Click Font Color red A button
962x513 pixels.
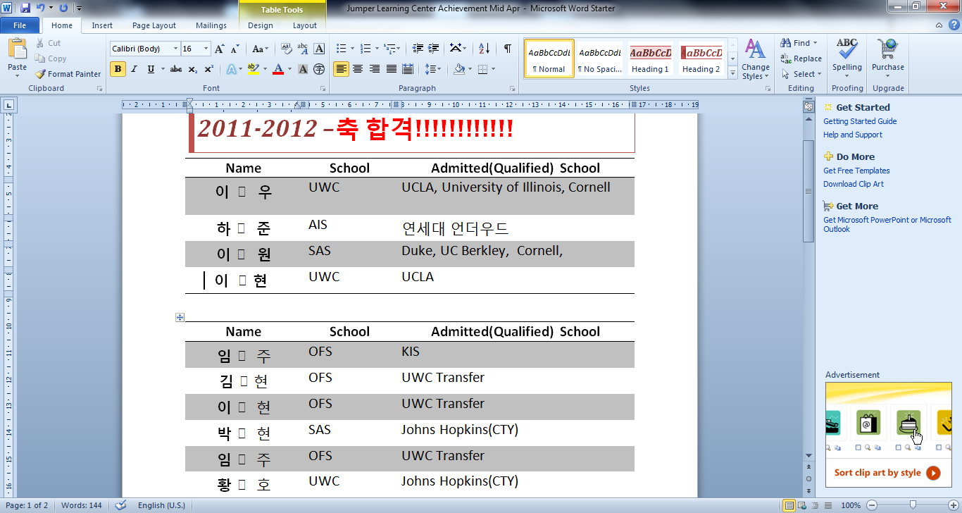point(278,69)
